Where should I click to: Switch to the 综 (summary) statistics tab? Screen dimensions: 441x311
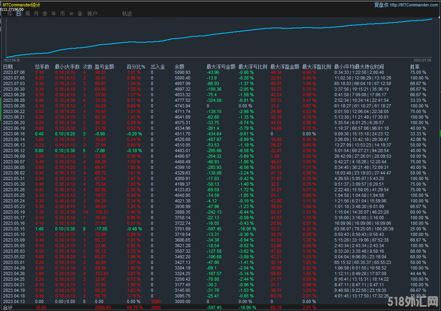10,14
